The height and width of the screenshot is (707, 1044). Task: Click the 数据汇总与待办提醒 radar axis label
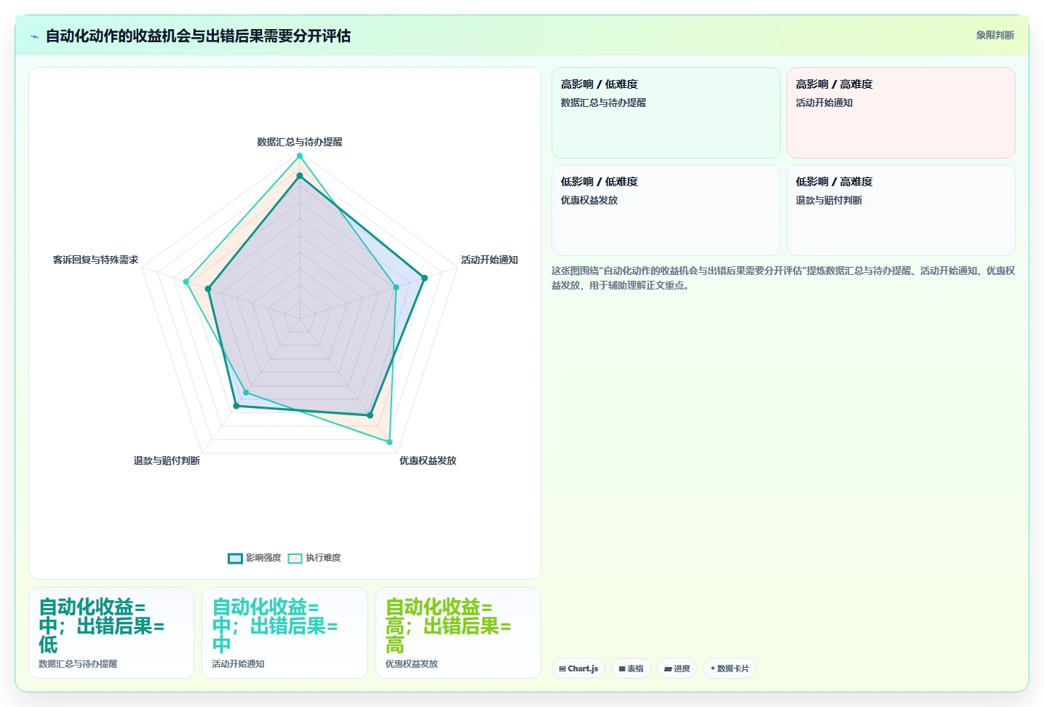tap(299, 142)
